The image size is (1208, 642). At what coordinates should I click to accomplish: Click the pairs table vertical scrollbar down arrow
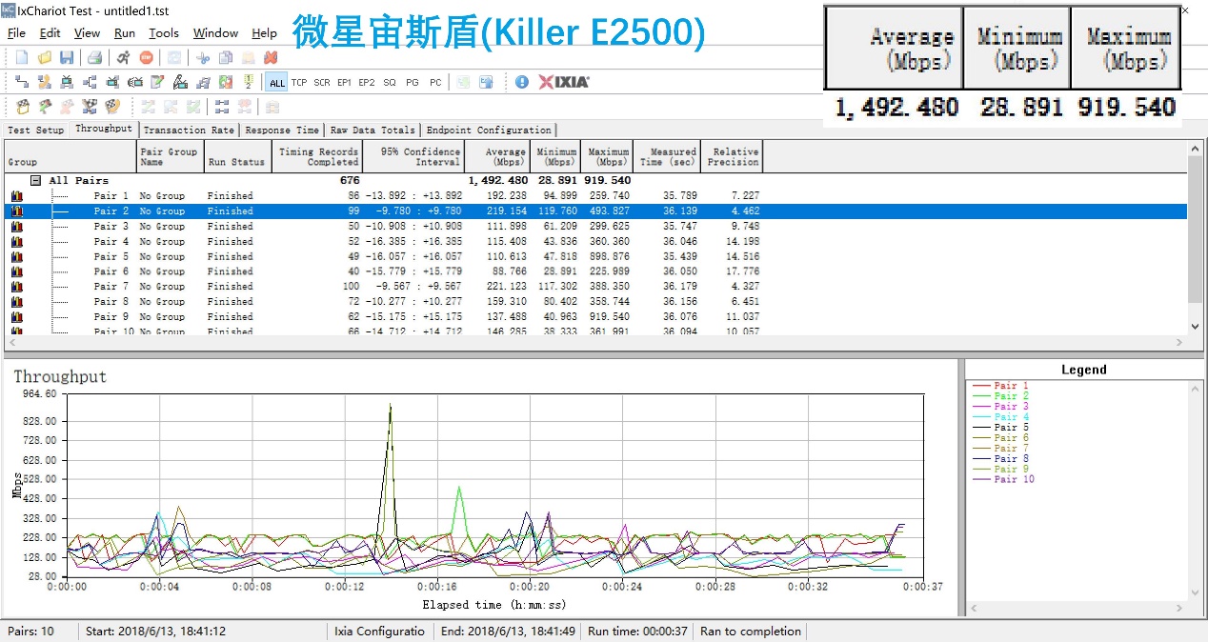coord(1195,326)
